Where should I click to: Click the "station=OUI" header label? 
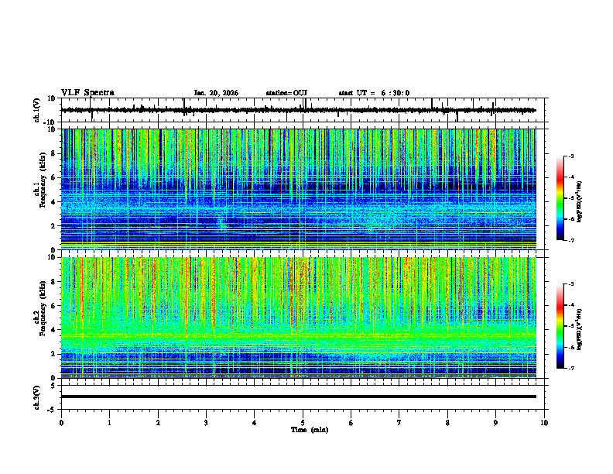coord(286,93)
